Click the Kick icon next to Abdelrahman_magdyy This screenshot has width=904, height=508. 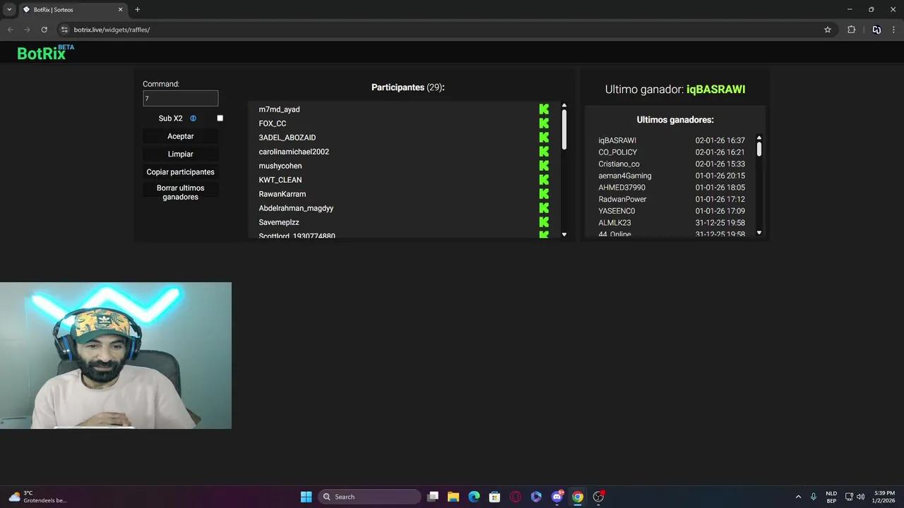coord(544,208)
